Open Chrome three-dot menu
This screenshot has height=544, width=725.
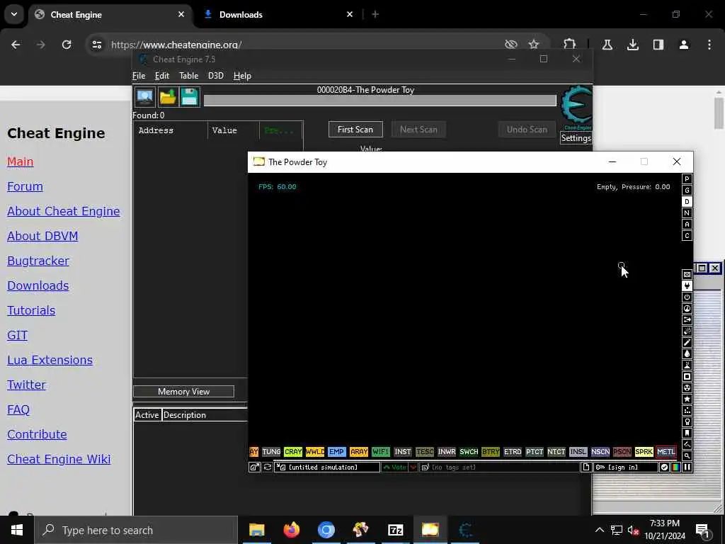[x=709, y=45]
